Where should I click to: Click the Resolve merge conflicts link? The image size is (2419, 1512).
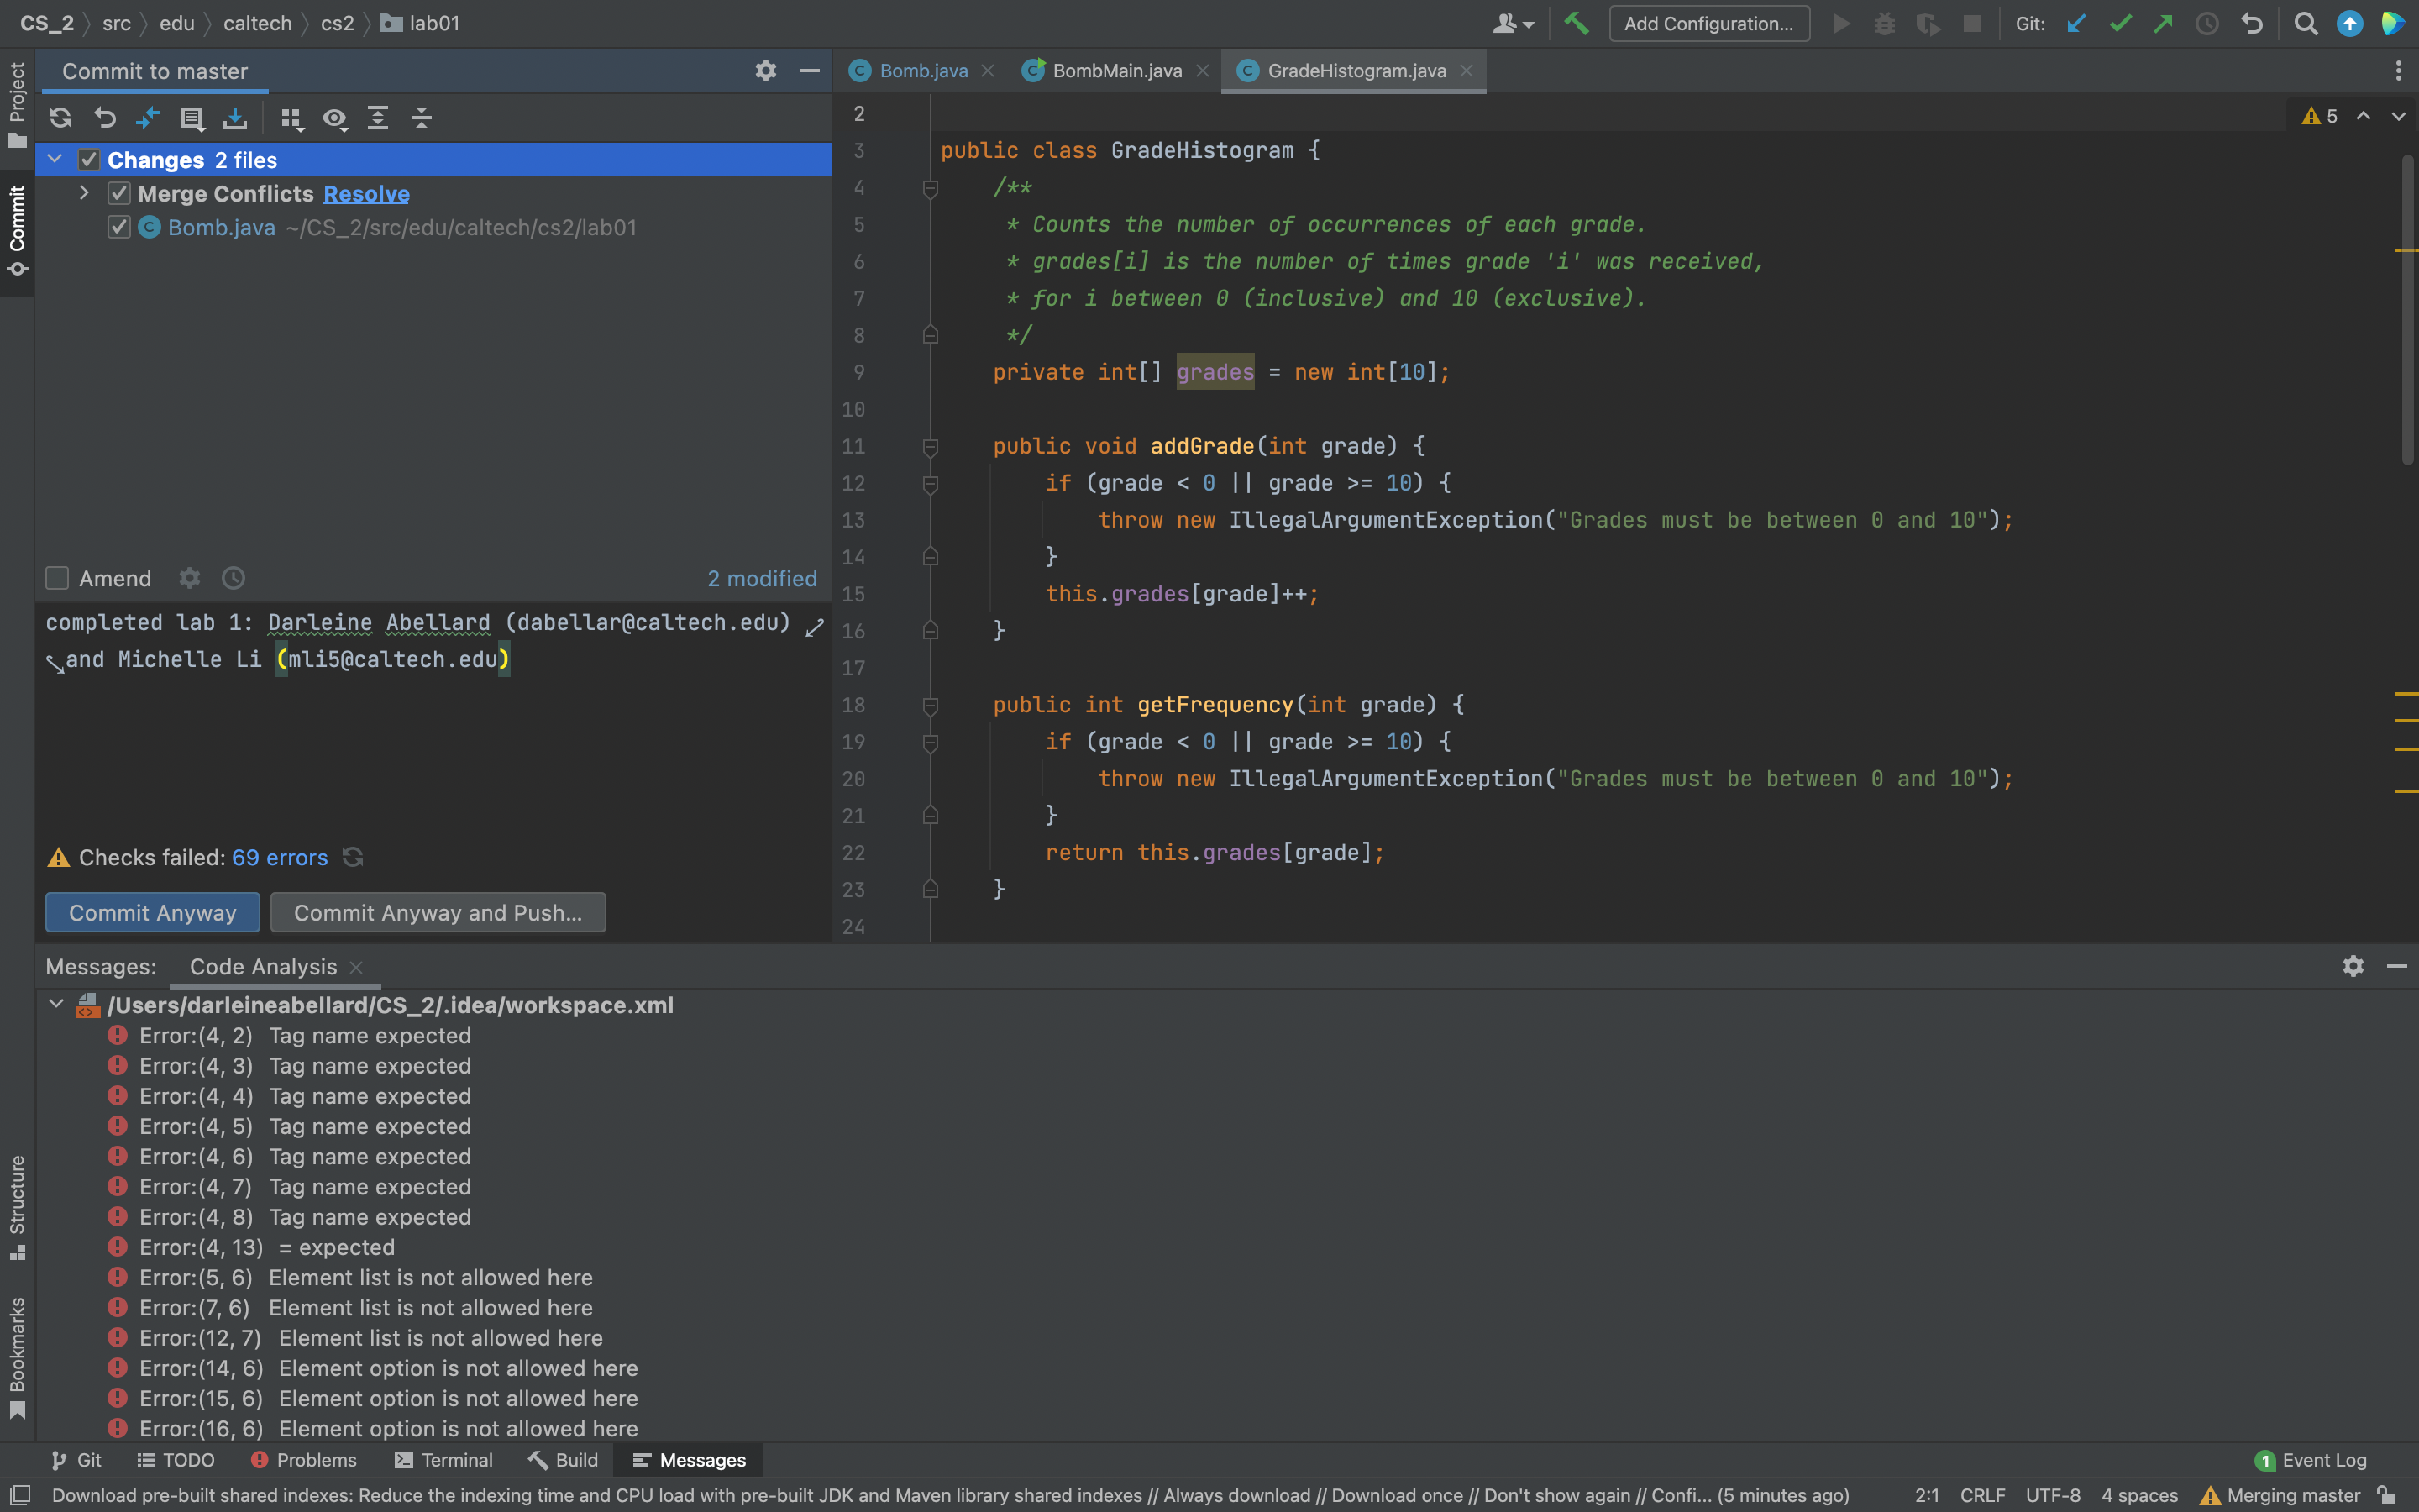(366, 193)
